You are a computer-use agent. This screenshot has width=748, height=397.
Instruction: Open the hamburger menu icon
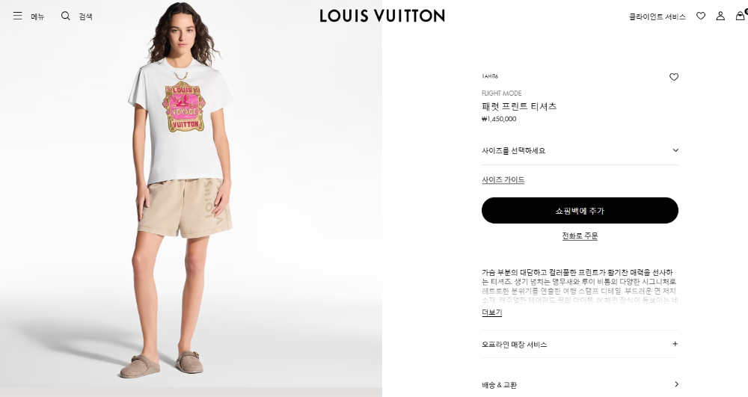[x=18, y=16]
